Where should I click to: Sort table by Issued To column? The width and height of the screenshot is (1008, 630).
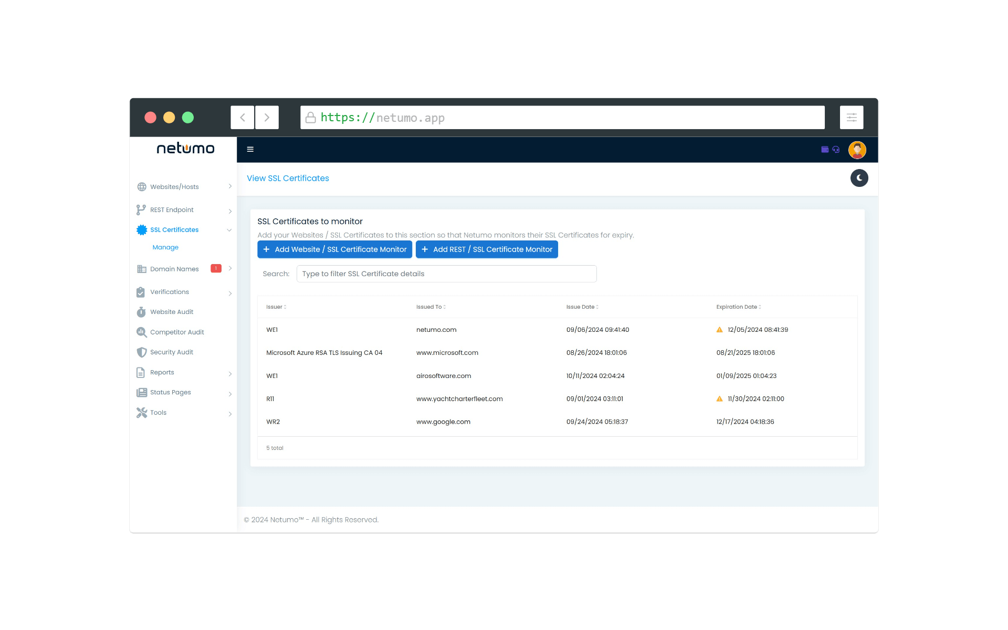431,307
